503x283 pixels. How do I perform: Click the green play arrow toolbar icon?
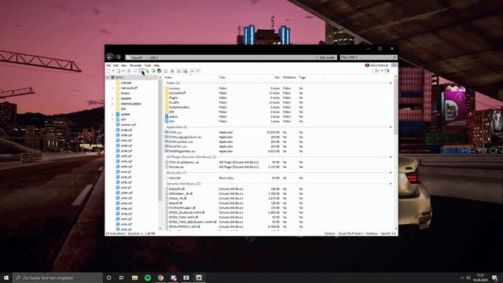coord(153,71)
